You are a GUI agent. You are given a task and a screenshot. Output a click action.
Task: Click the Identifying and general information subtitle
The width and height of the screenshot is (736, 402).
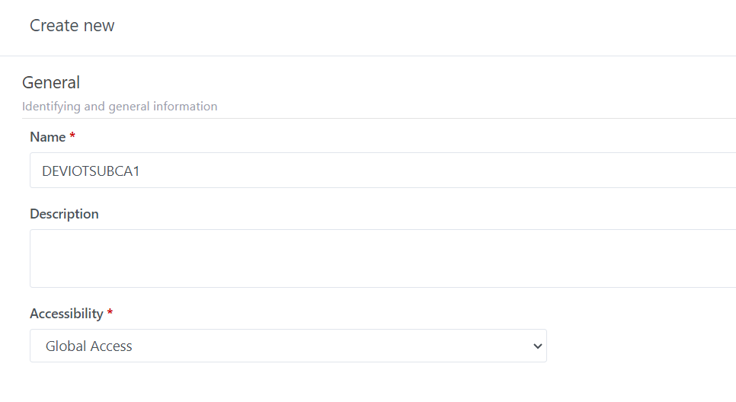[x=120, y=107]
